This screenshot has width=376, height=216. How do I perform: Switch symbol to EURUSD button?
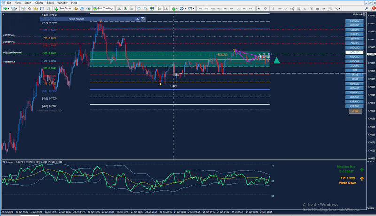pos(354,21)
